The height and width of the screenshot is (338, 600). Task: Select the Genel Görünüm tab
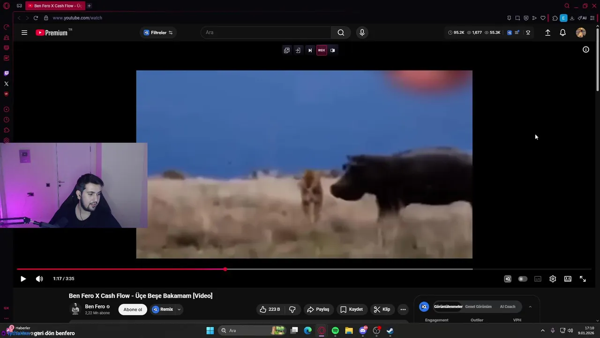coord(478,307)
